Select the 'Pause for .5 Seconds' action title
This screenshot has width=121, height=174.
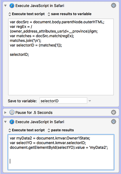(x=34, y=113)
